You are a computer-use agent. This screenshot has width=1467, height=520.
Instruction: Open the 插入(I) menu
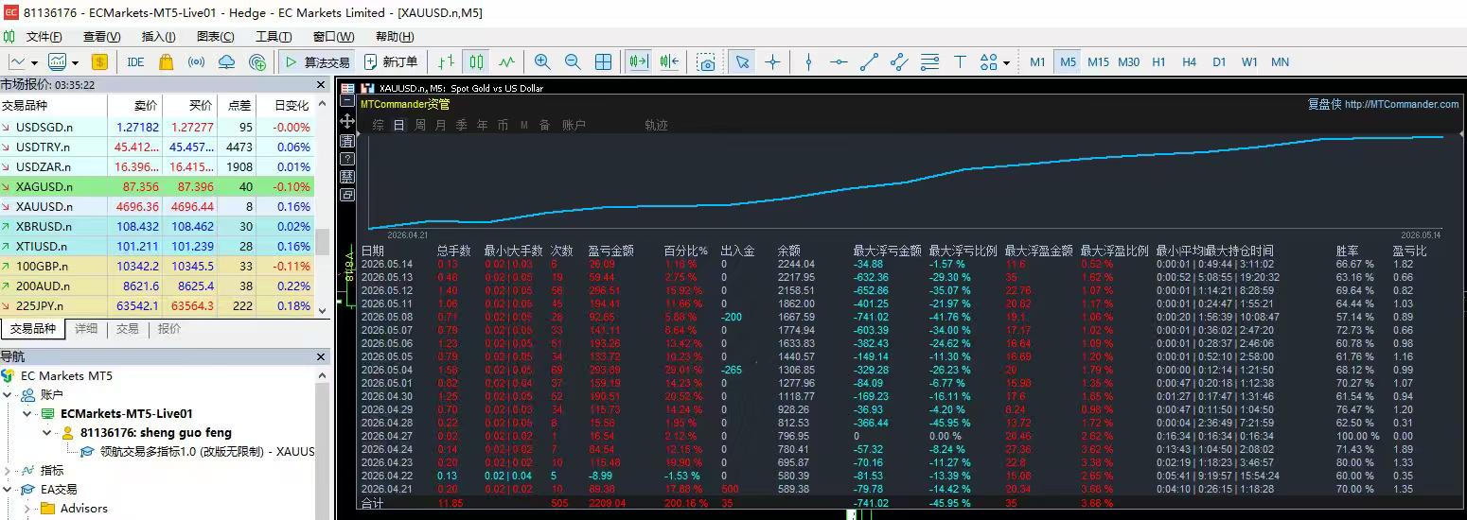[159, 37]
